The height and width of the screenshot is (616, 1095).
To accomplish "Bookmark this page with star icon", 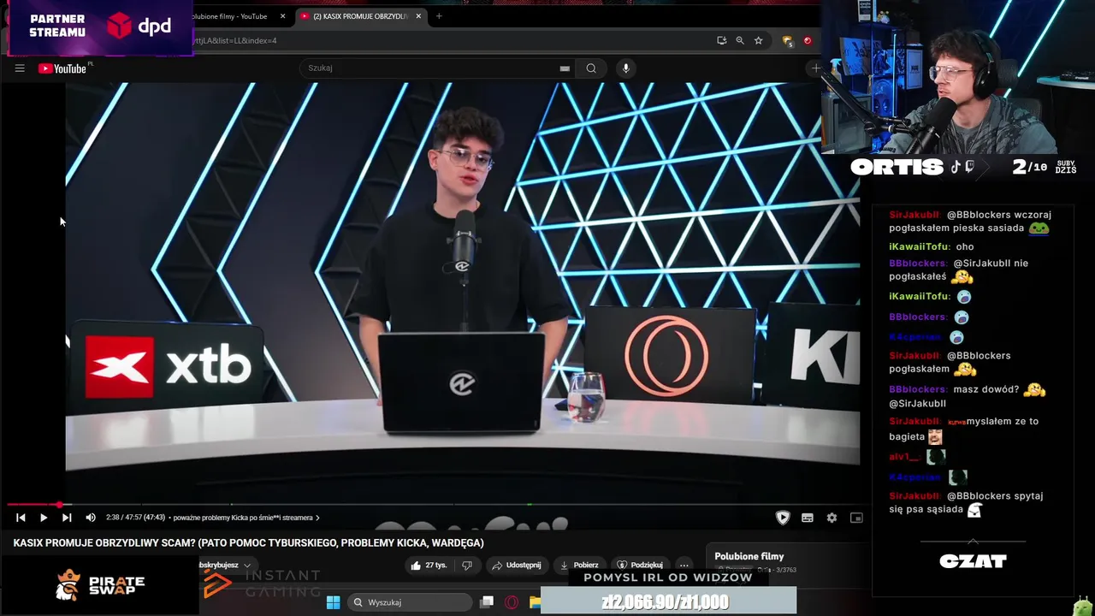I will 758,40.
